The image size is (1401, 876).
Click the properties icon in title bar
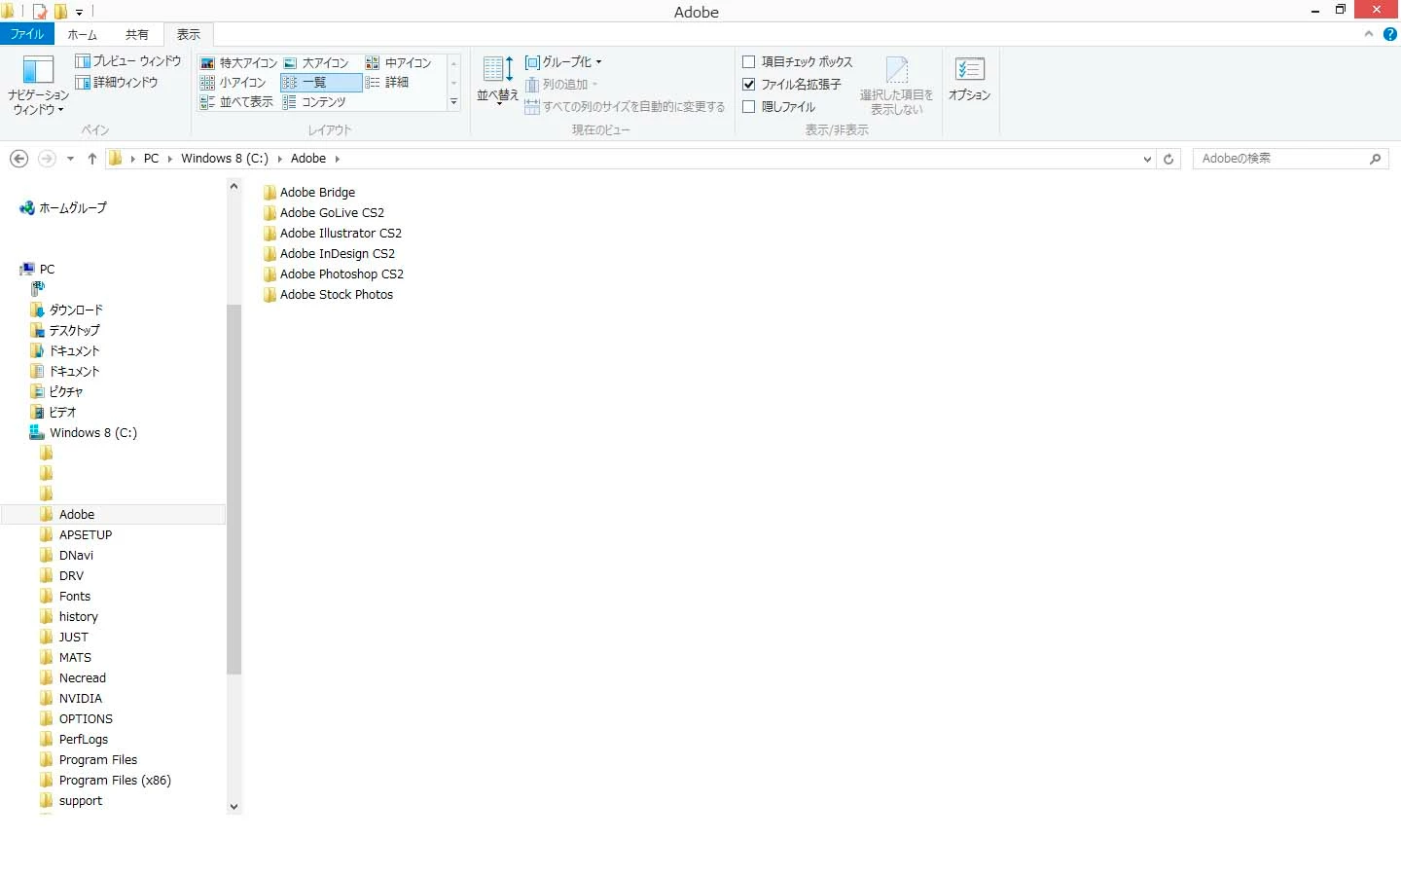pos(40,12)
